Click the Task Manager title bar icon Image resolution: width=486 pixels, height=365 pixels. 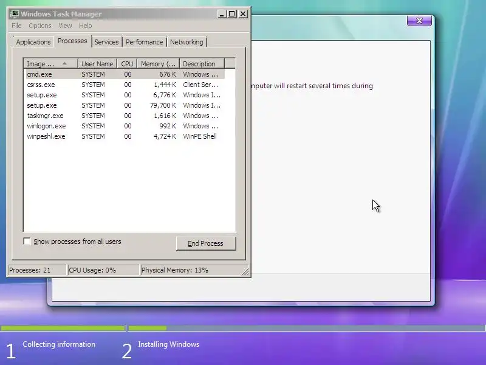(15, 13)
